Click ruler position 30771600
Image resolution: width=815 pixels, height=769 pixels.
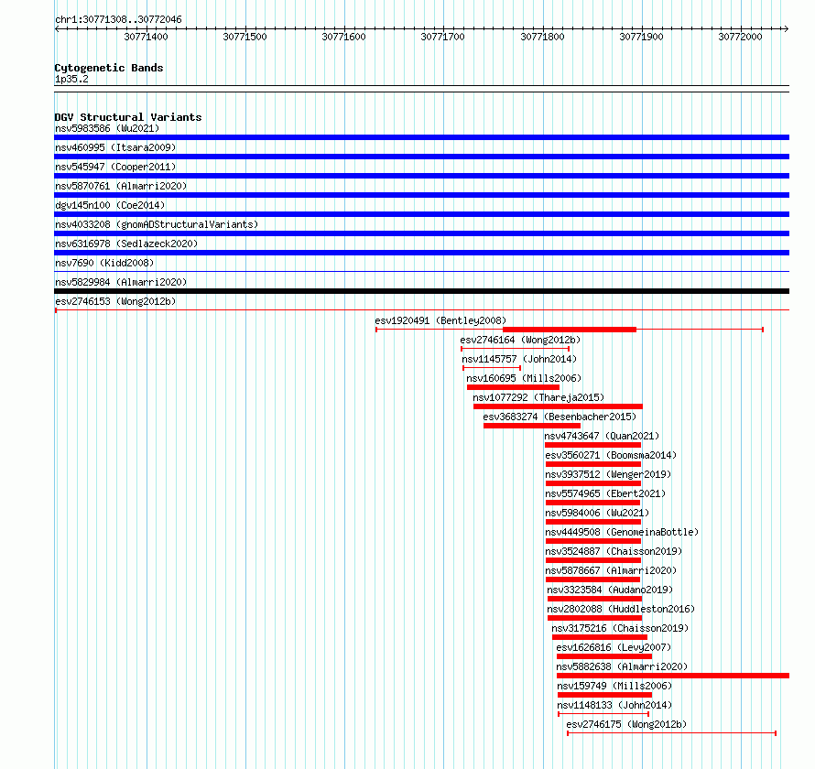coord(343,37)
